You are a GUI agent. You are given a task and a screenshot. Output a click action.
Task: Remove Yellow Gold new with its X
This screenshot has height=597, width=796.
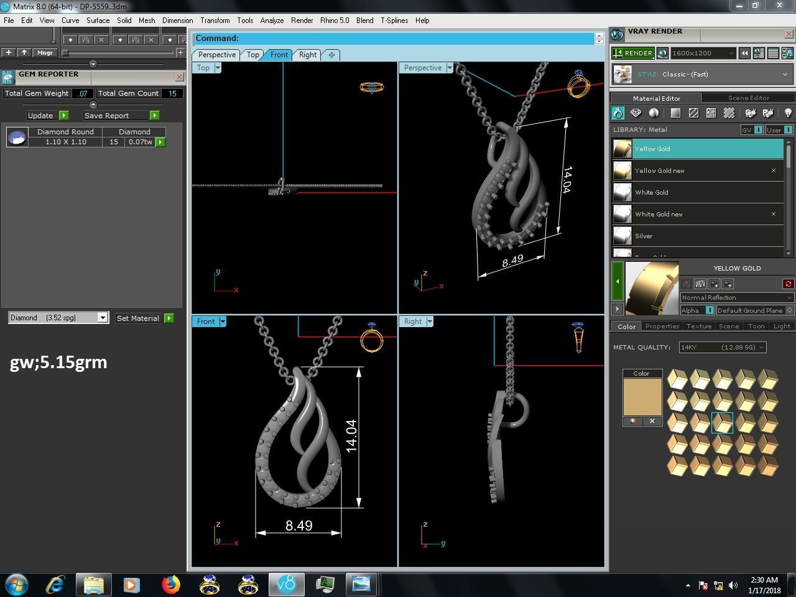[774, 170]
